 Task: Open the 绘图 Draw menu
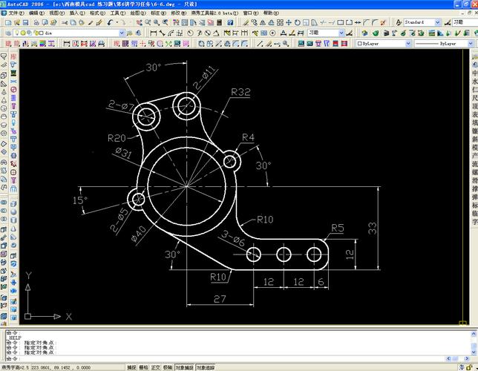coord(138,13)
